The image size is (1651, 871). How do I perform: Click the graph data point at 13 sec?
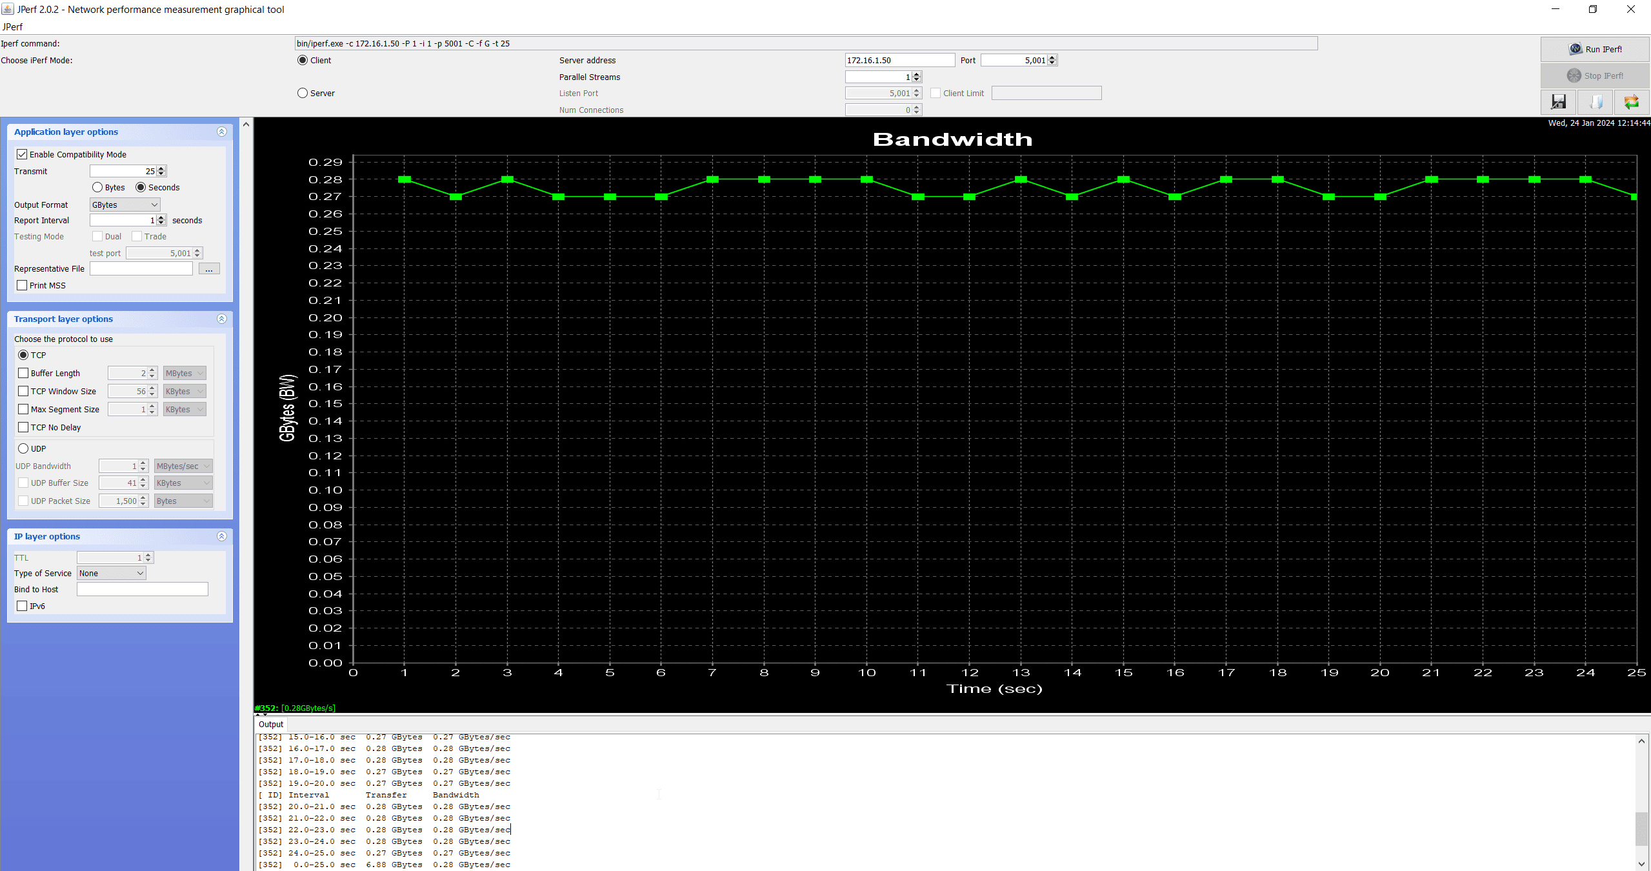pyautogui.click(x=1021, y=179)
